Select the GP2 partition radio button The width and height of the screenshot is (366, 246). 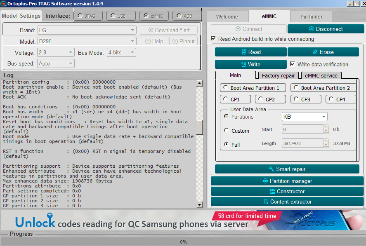[261, 99]
